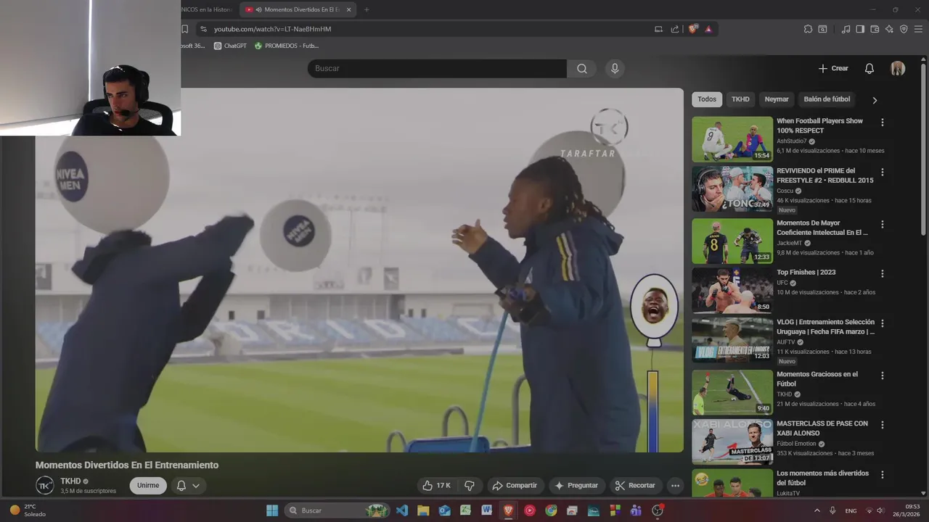Click the 'Crear' create button
The image size is (929, 522).
click(x=833, y=68)
